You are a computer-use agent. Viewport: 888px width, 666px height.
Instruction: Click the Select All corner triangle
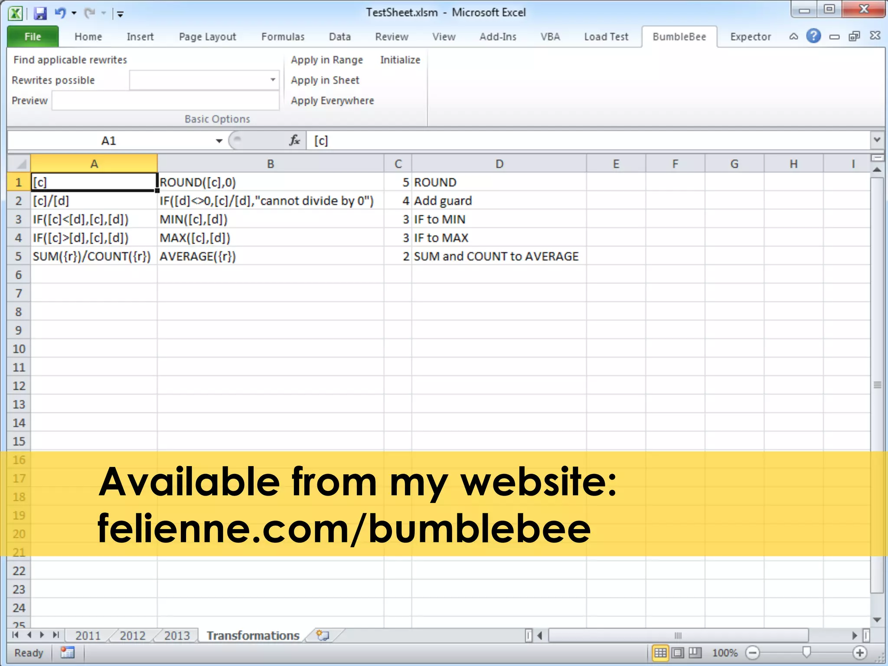tap(19, 164)
